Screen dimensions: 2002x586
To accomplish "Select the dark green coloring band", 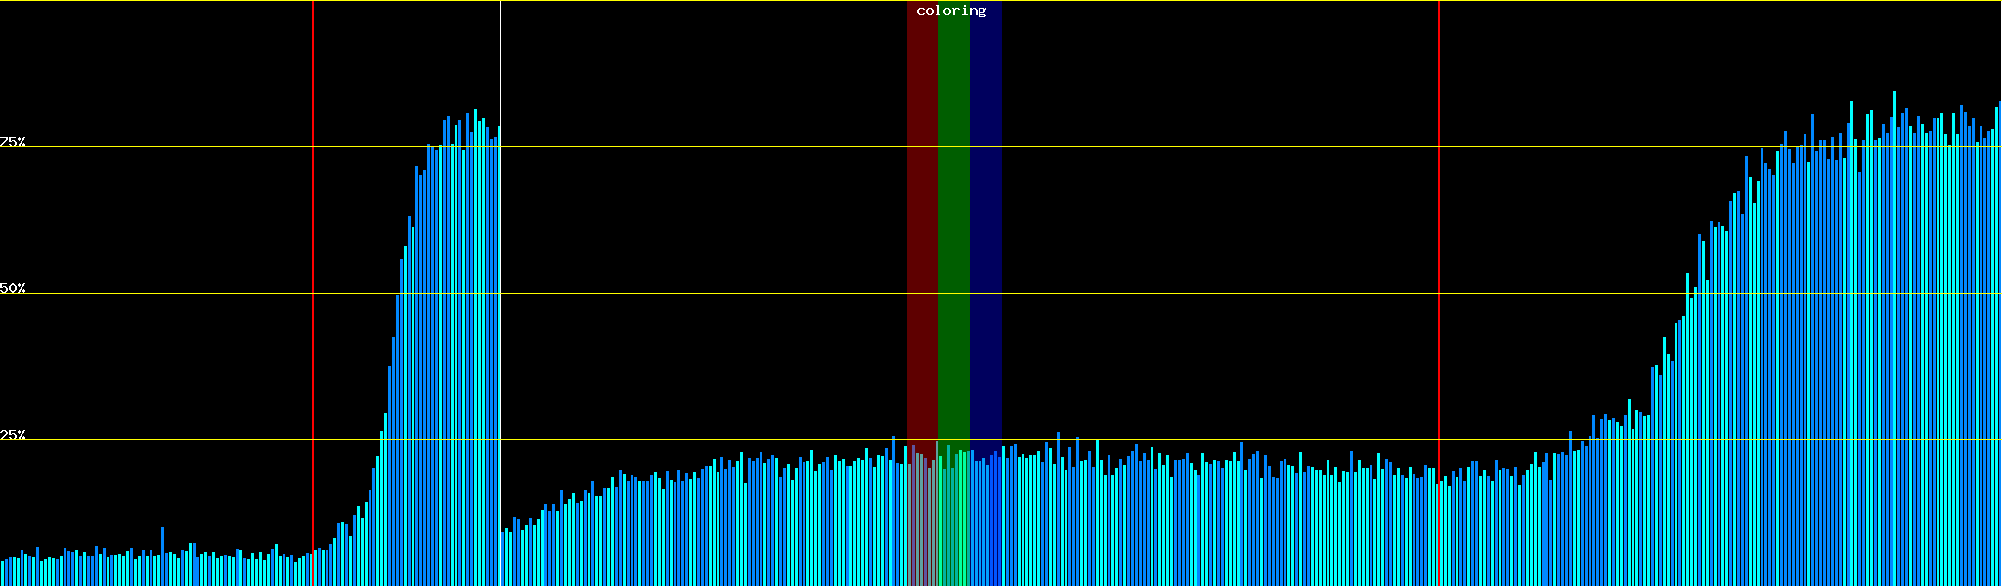I will tap(953, 244).
